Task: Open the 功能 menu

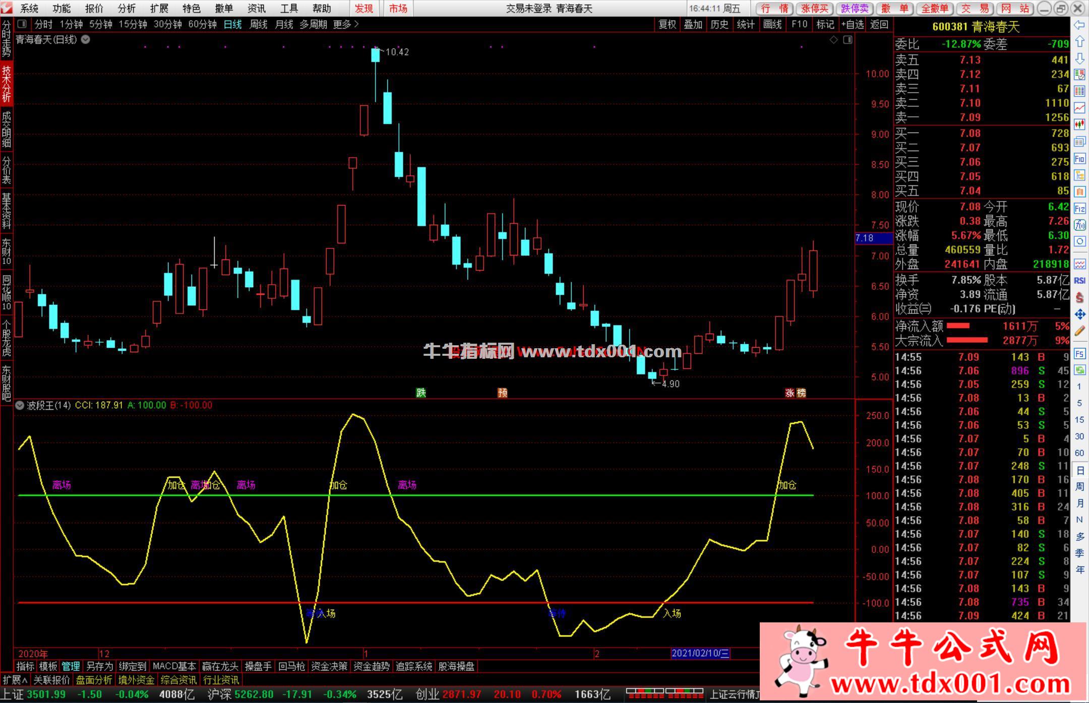Action: (x=62, y=9)
